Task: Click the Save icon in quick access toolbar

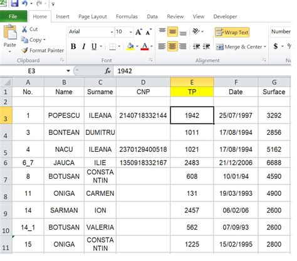Action: click(14, 3)
